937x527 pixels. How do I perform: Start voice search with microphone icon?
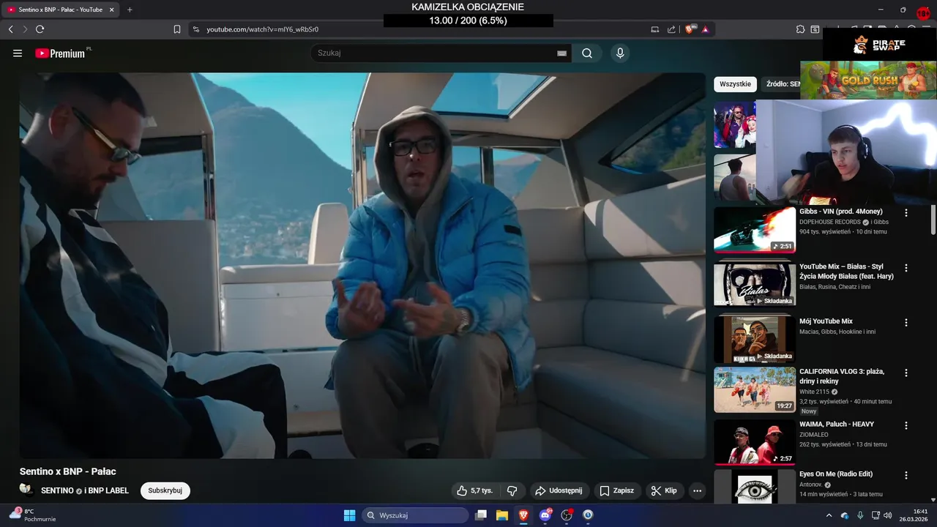(620, 53)
